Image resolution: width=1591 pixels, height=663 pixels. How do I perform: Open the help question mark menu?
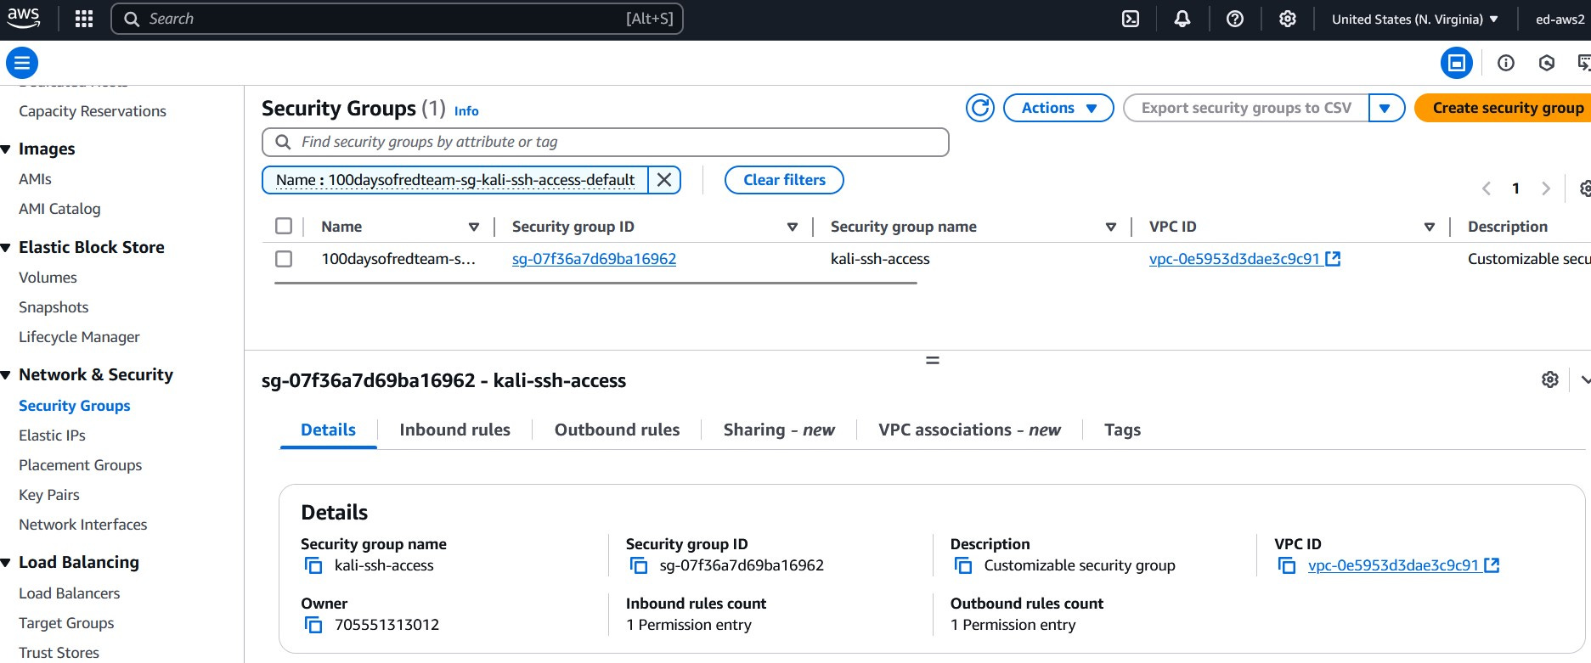pyautogui.click(x=1235, y=19)
